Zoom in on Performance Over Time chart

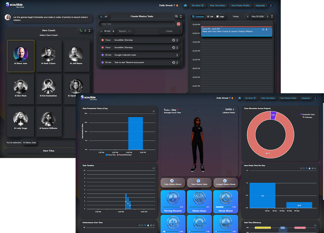[x=140, y=225]
